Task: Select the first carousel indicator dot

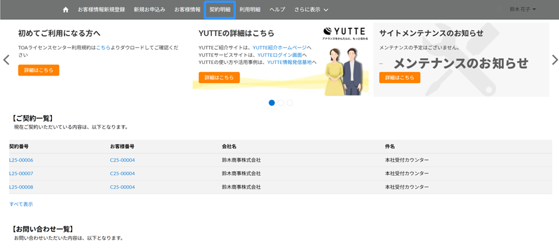Action: pos(271,103)
